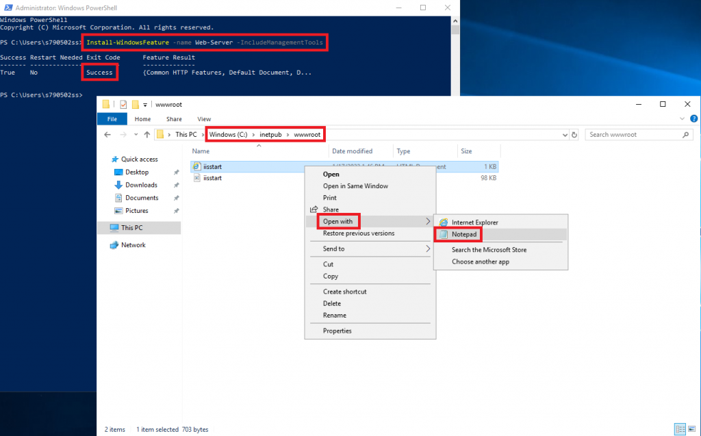Go back with the Explorer back arrow
This screenshot has width=701, height=436.
pyautogui.click(x=107, y=135)
